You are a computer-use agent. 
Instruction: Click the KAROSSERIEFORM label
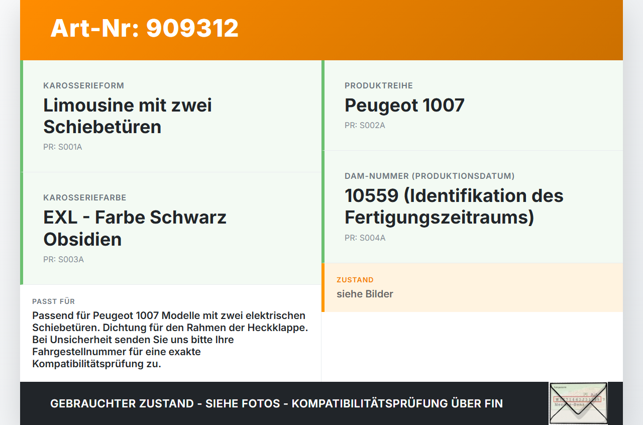tap(83, 86)
